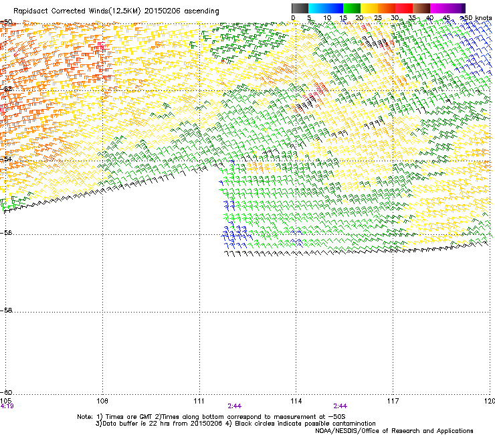Click the latitude label '-52'

tap(6, 89)
